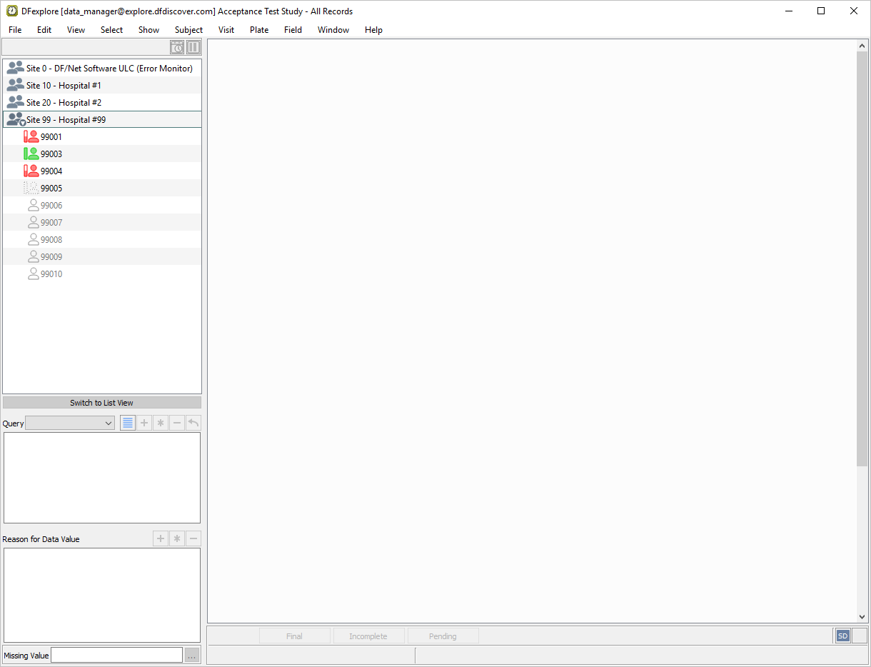Open the Subject menu
This screenshot has height=667, width=871.
click(188, 30)
